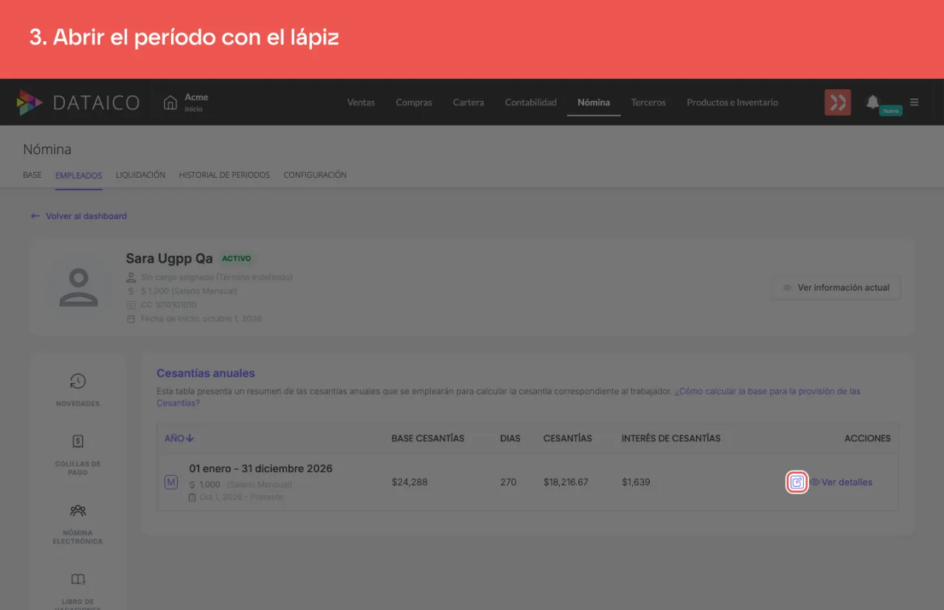Image resolution: width=944 pixels, height=610 pixels.
Task: Open the Compras menu
Action: [x=414, y=103]
